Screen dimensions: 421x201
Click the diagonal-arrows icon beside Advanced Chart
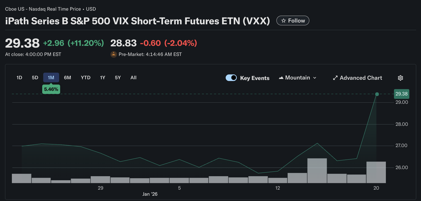335,78
